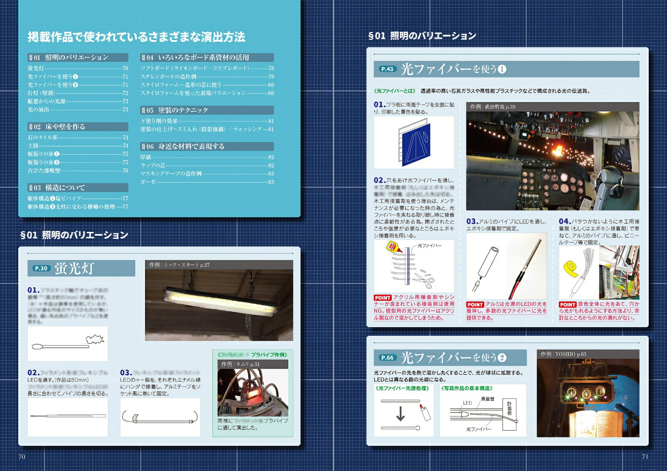Select the マスキングテープの造作例 contents entry
Viewport: 667px width, 471px height.
pyautogui.click(x=171, y=174)
